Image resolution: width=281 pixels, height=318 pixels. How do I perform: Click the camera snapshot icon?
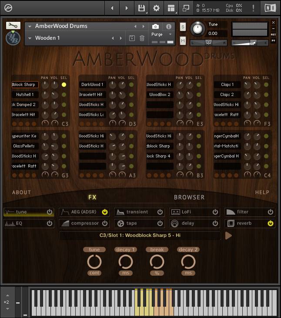pos(155,27)
